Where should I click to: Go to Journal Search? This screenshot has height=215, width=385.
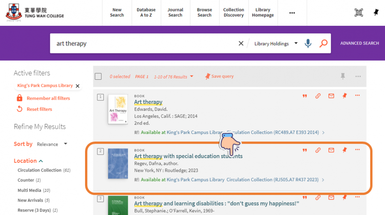(x=175, y=13)
